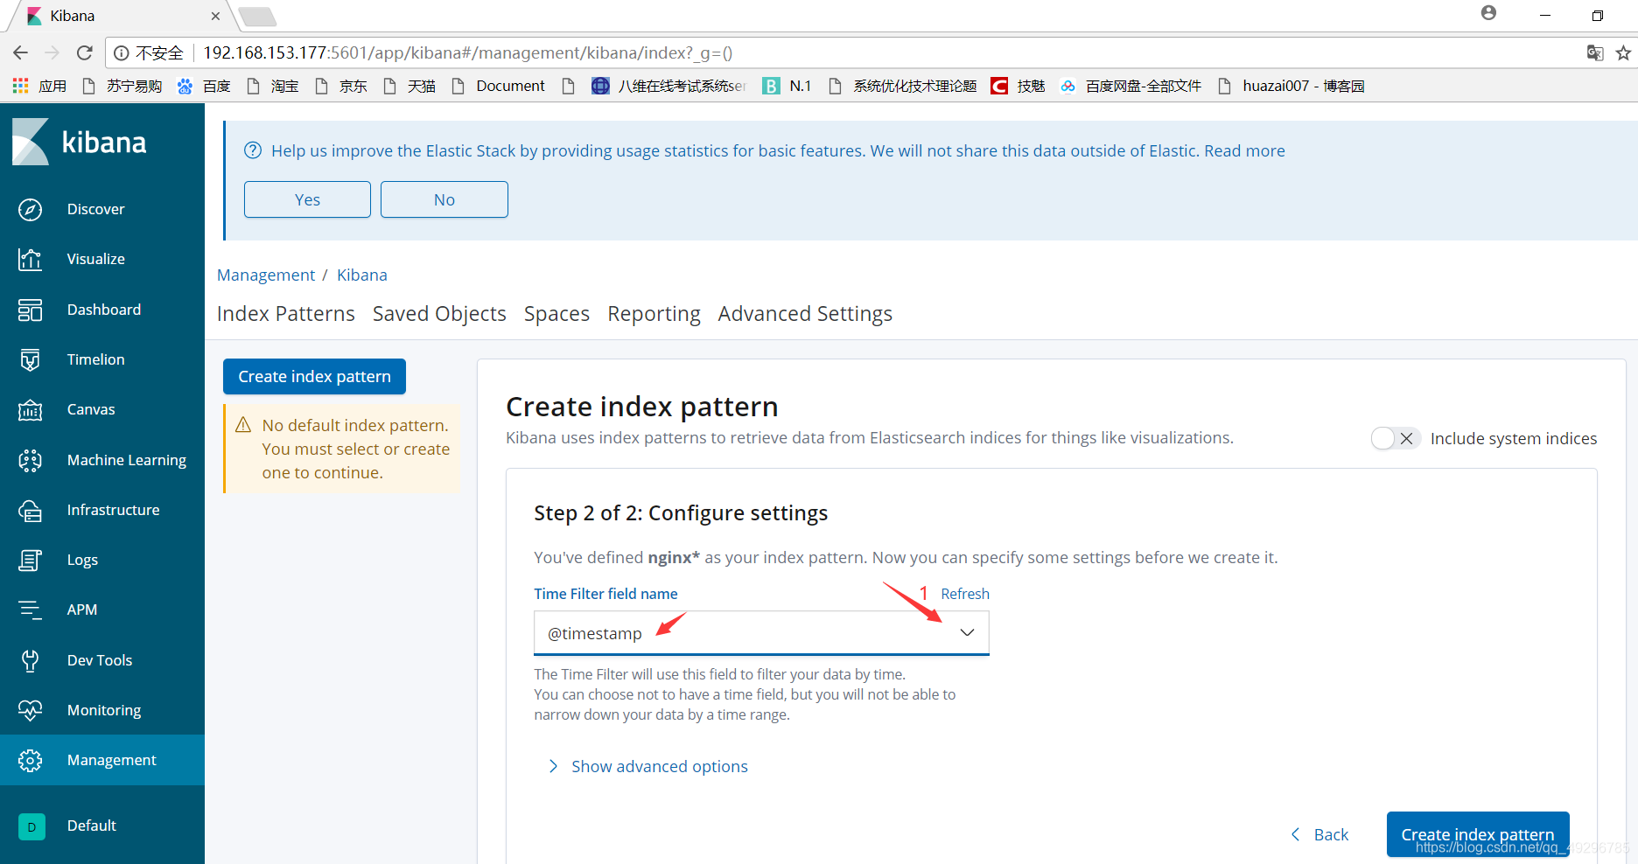Switch to Saved Objects tab

pyautogui.click(x=439, y=314)
